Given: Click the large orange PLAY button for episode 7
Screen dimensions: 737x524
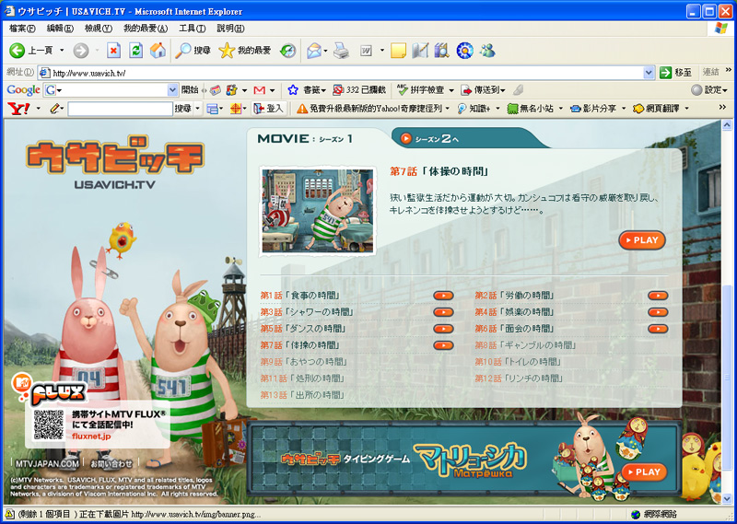Looking at the screenshot, I should (642, 240).
